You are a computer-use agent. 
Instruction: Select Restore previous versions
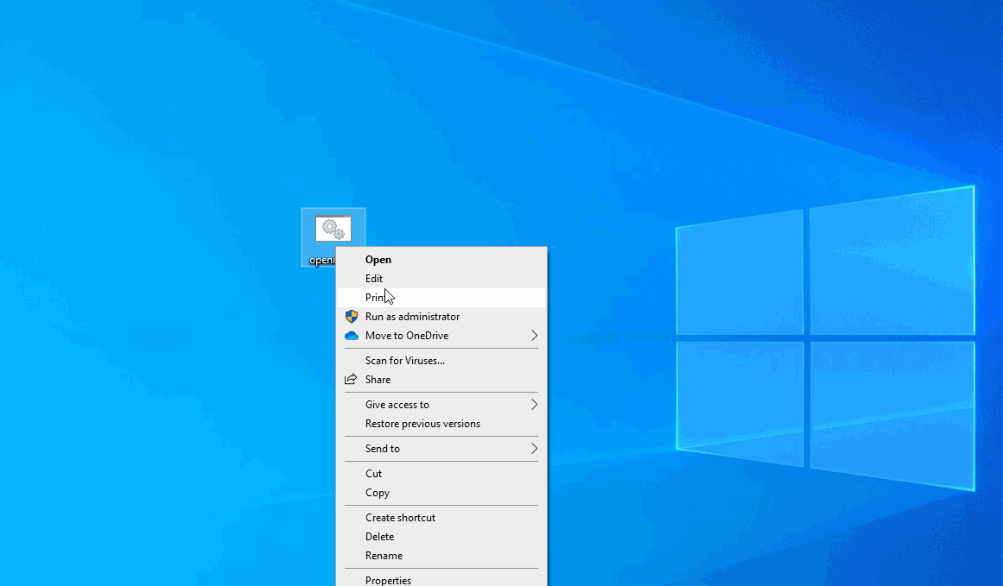click(x=441, y=424)
